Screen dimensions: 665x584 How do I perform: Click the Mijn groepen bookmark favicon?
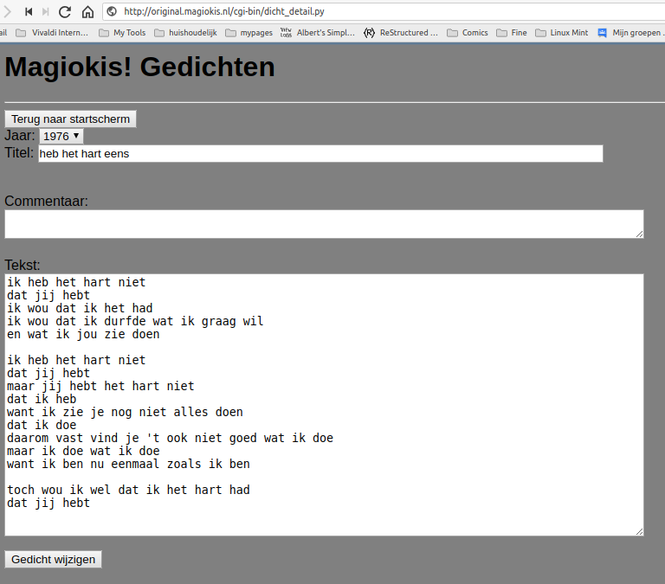pyautogui.click(x=603, y=33)
